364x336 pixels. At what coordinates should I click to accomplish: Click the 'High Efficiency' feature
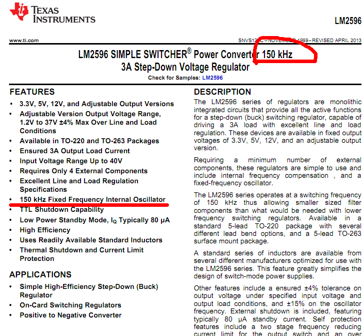coord(45,230)
